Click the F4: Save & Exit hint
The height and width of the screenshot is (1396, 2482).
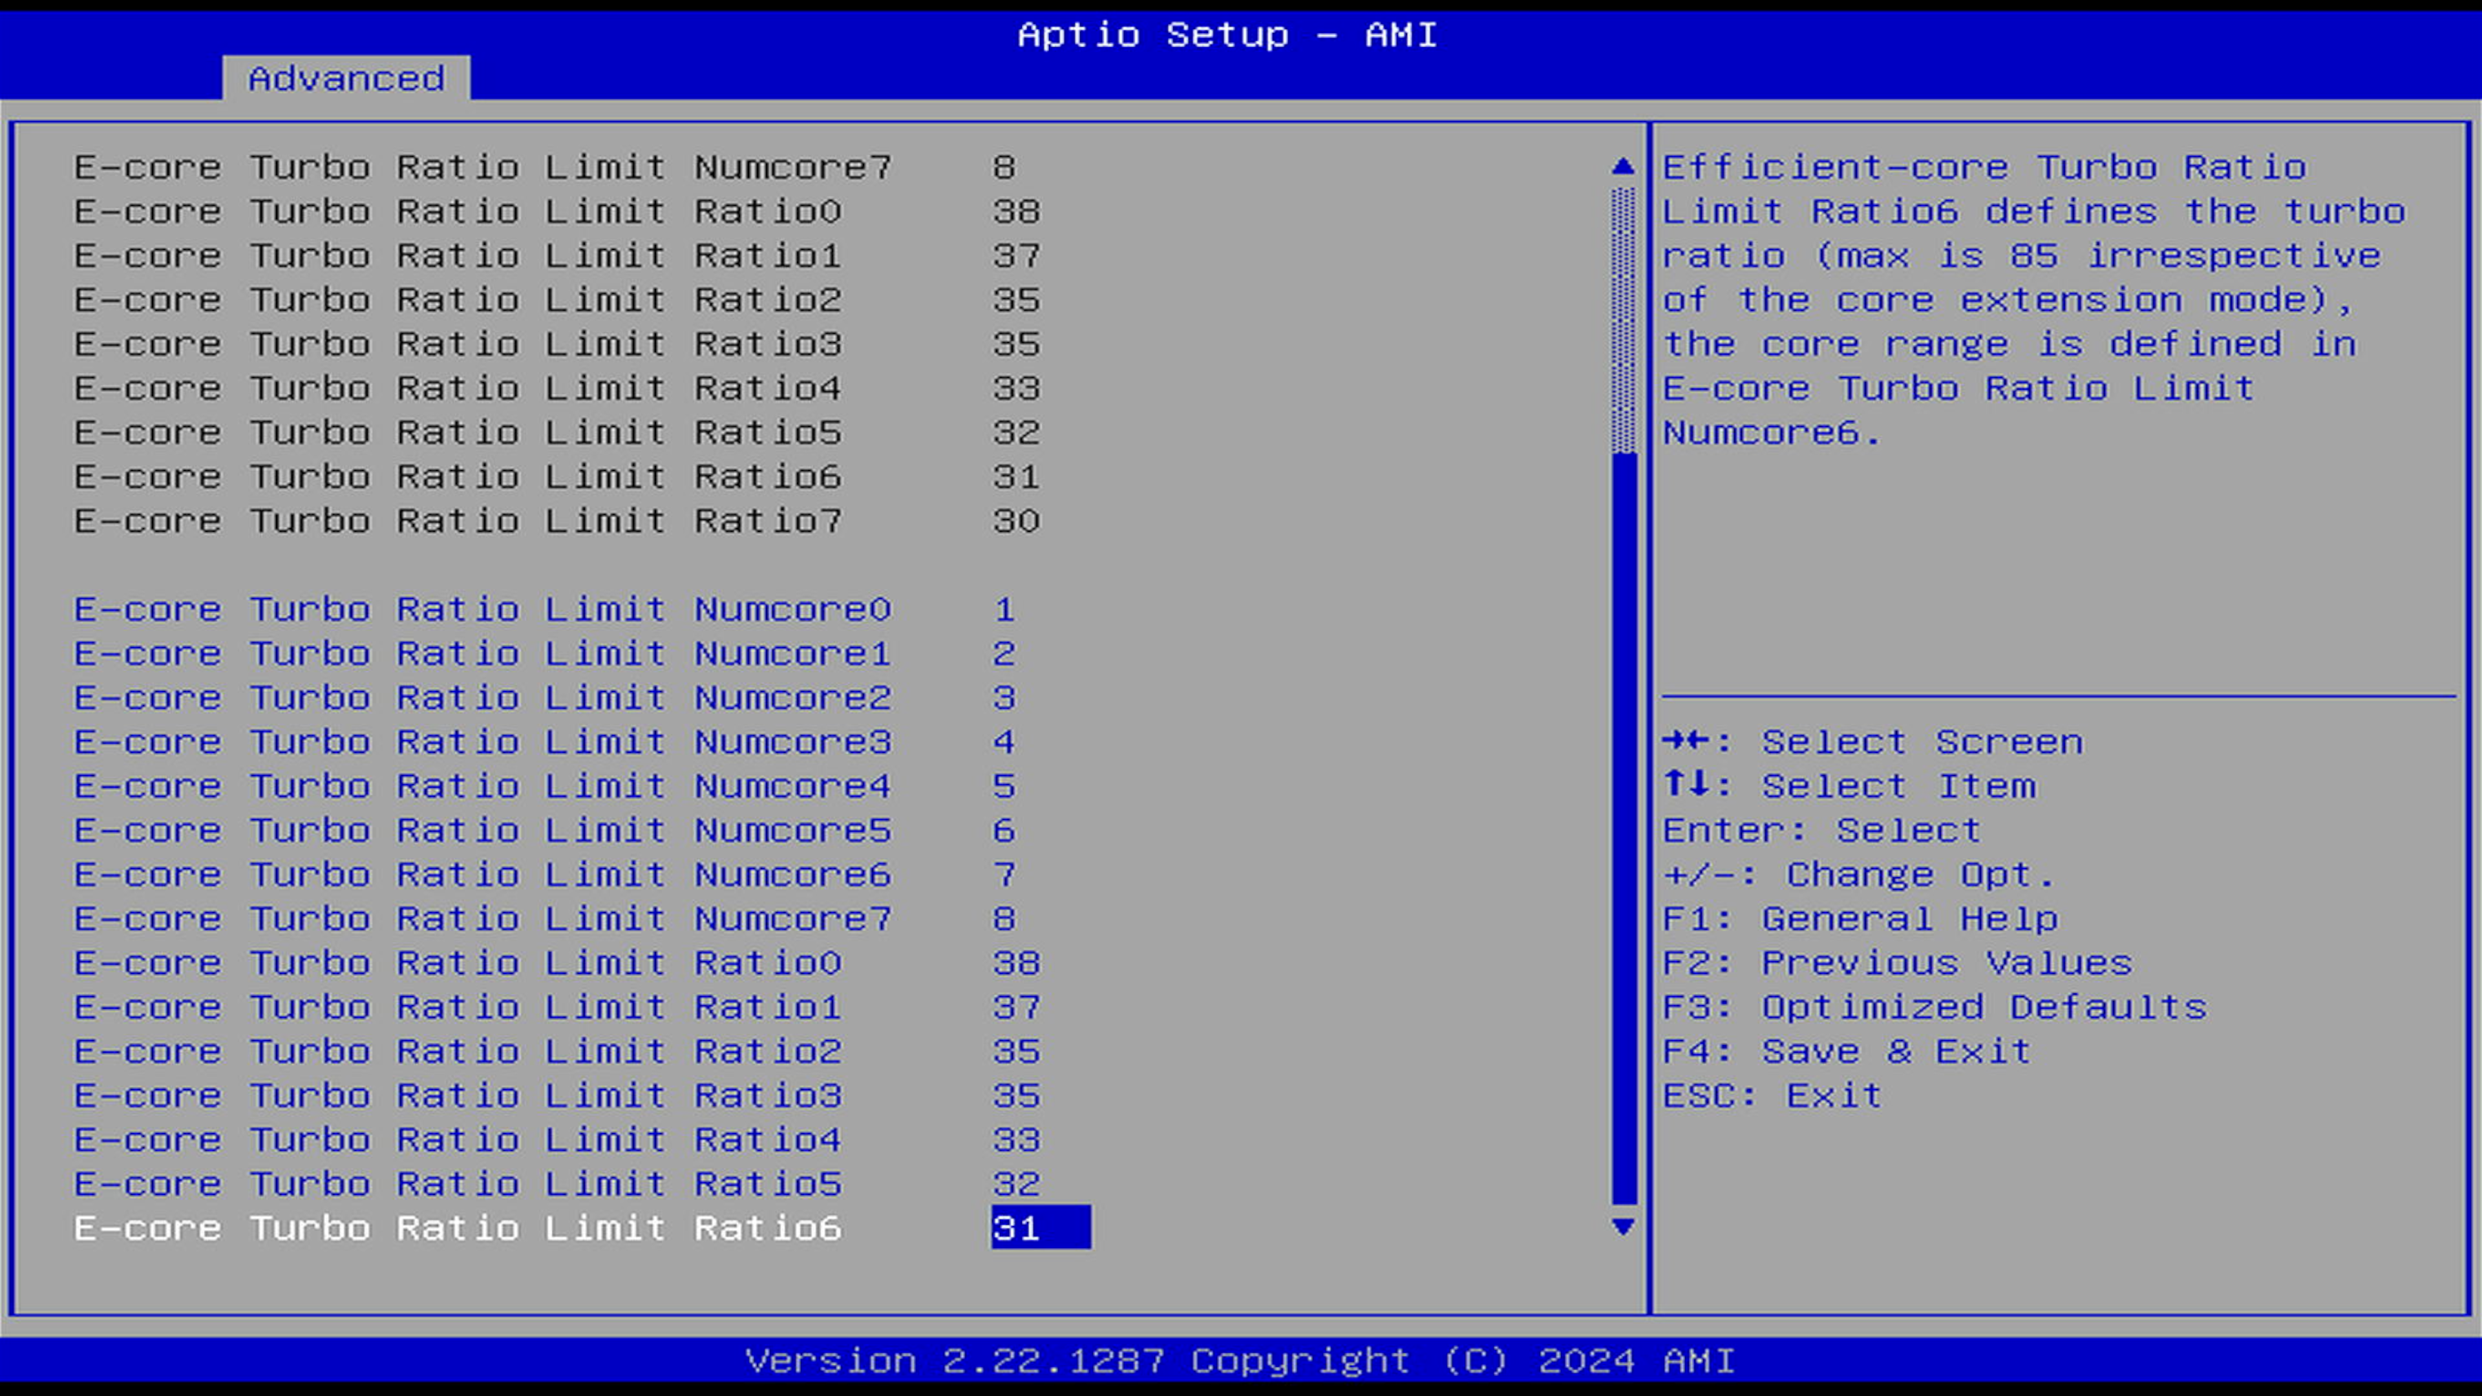tap(1846, 1052)
